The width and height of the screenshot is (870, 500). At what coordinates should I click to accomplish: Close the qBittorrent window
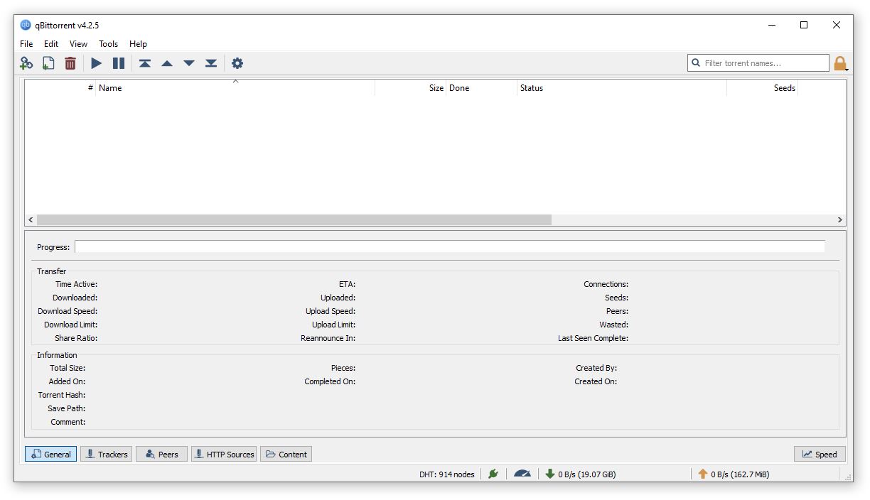point(837,25)
